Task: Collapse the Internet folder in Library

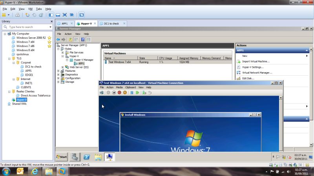Action: tap(14, 79)
